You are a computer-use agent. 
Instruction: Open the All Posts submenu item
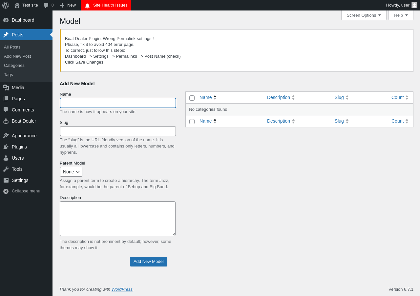tap(12, 47)
